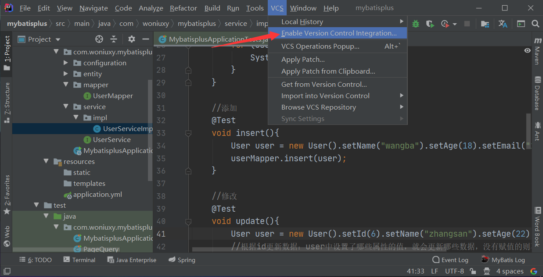Click tool window toggle icon in status bar corner
Screen dimensions: 543x277
tap(7, 271)
